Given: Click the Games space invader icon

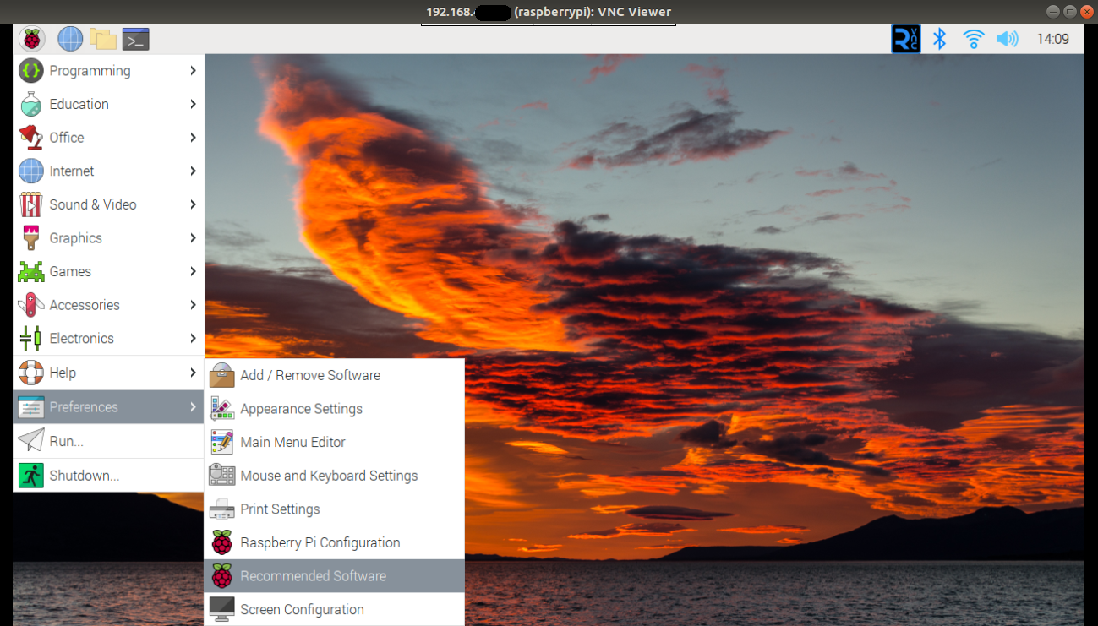Looking at the screenshot, I should point(31,271).
